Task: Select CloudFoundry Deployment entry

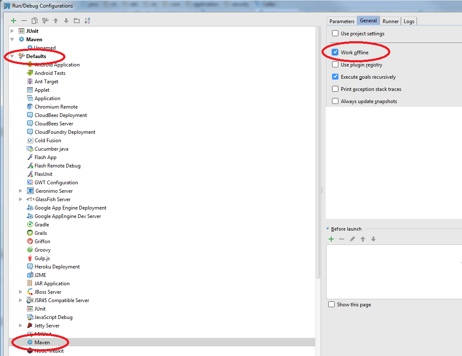Action: (x=65, y=132)
